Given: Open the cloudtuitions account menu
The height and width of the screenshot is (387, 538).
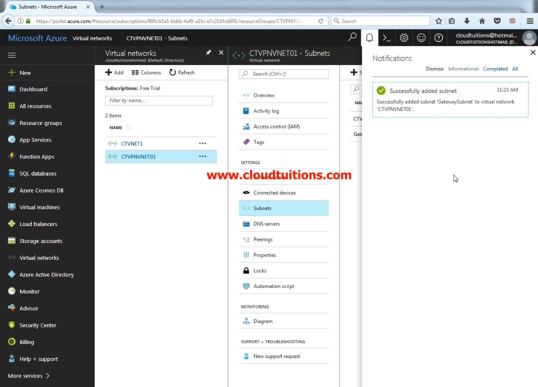Looking at the screenshot, I should pyautogui.click(x=492, y=37).
